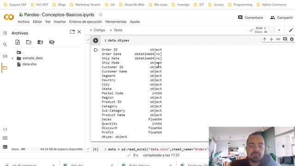This screenshot has width=295, height=166.
Task: Copy link to the cell
Action: pyautogui.click(x=278, y=39)
